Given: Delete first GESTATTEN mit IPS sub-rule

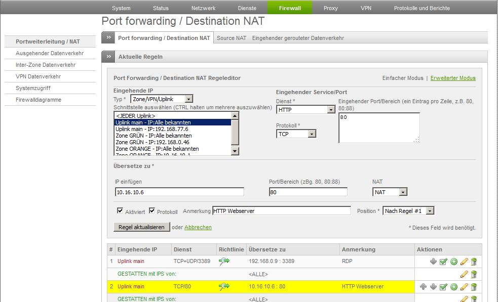Looking at the screenshot, I should [x=474, y=274].
